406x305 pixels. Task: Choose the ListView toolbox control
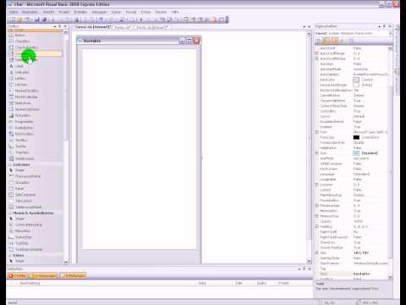tap(35, 85)
